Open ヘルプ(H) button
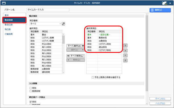This screenshot has width=174, height=108. pyautogui.click(x=160, y=103)
